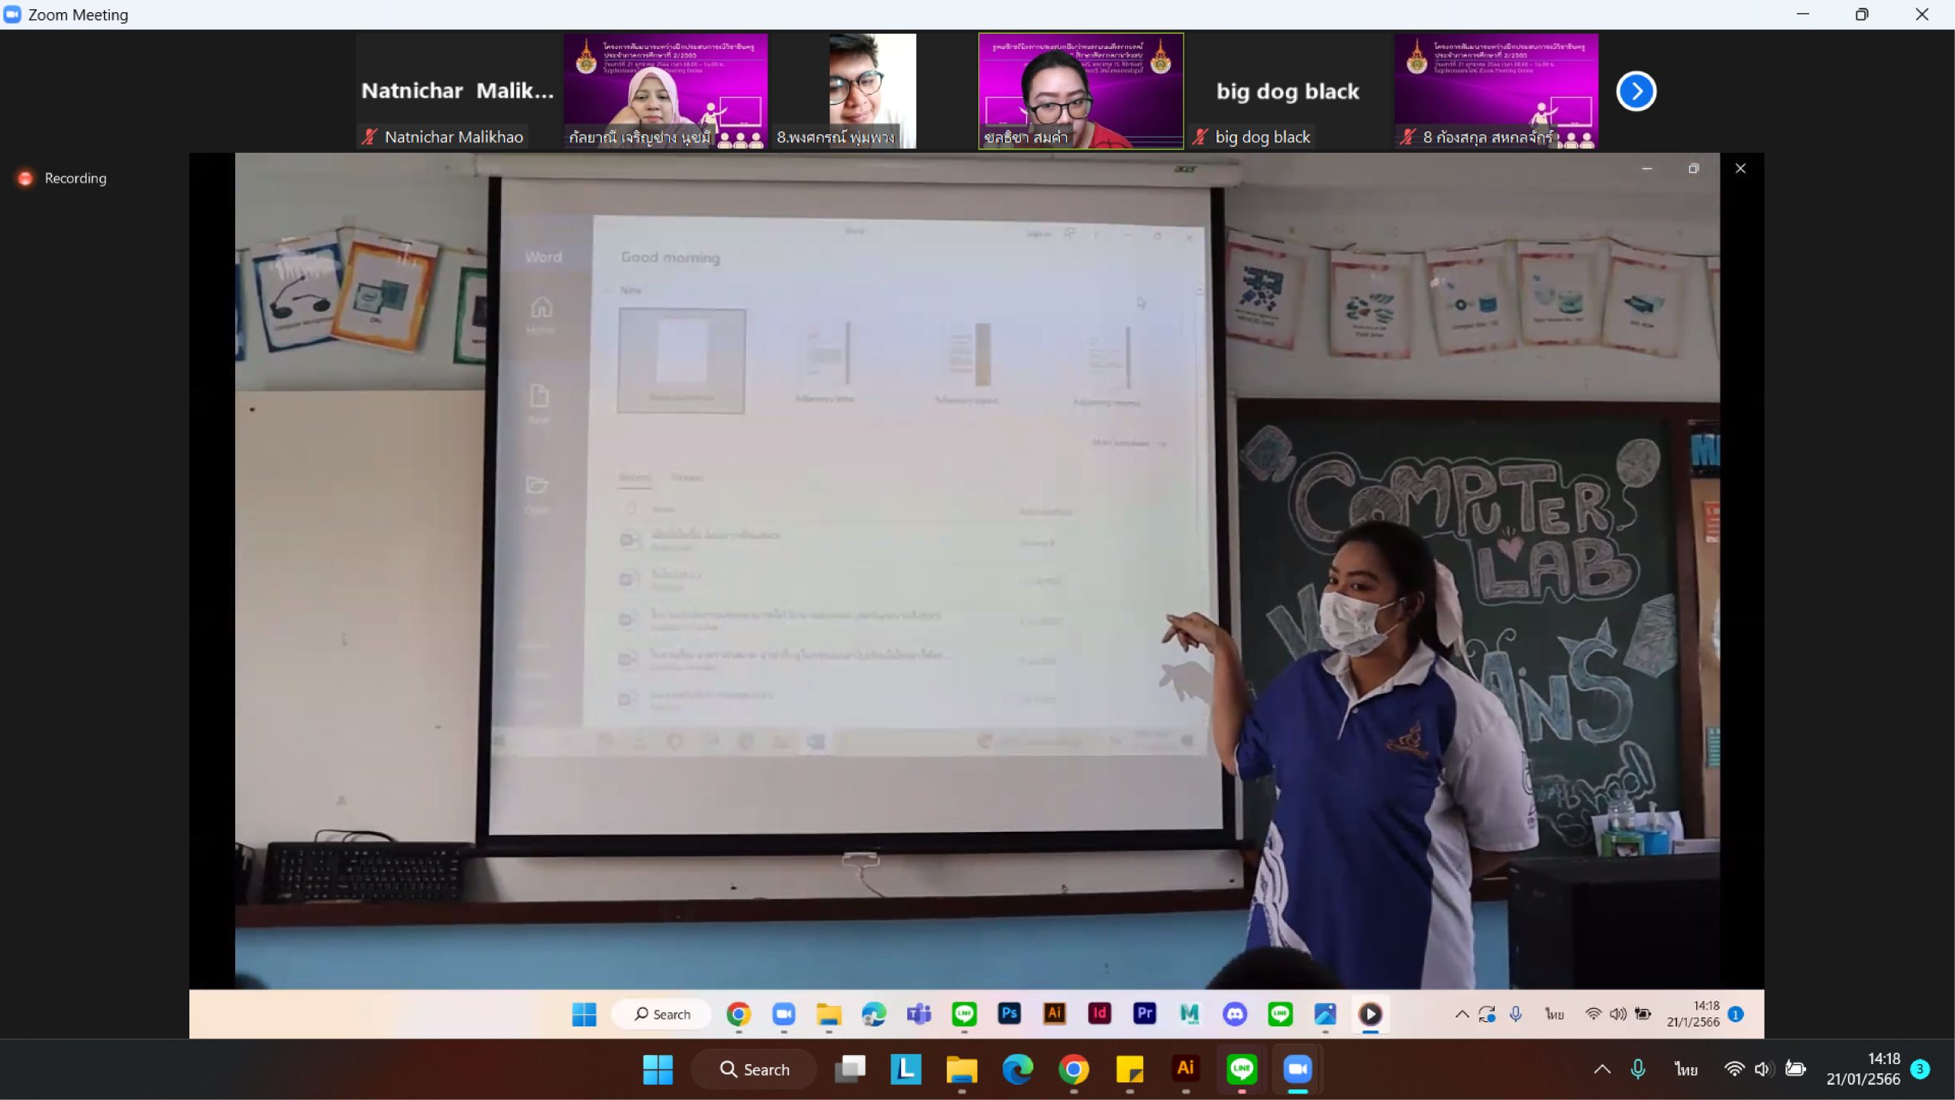
Task: Open Search box on the bottom taskbar
Action: click(x=755, y=1069)
